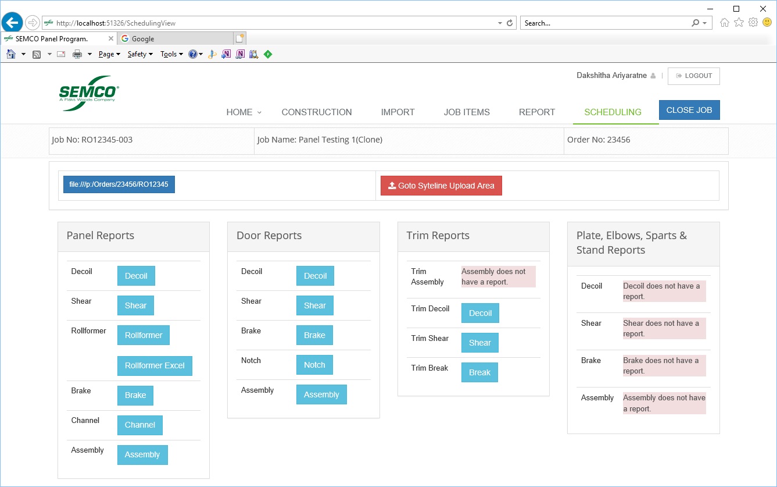Screen dimensions: 777x487
Task: Click the browser back arrow button
Action: [x=12, y=23]
